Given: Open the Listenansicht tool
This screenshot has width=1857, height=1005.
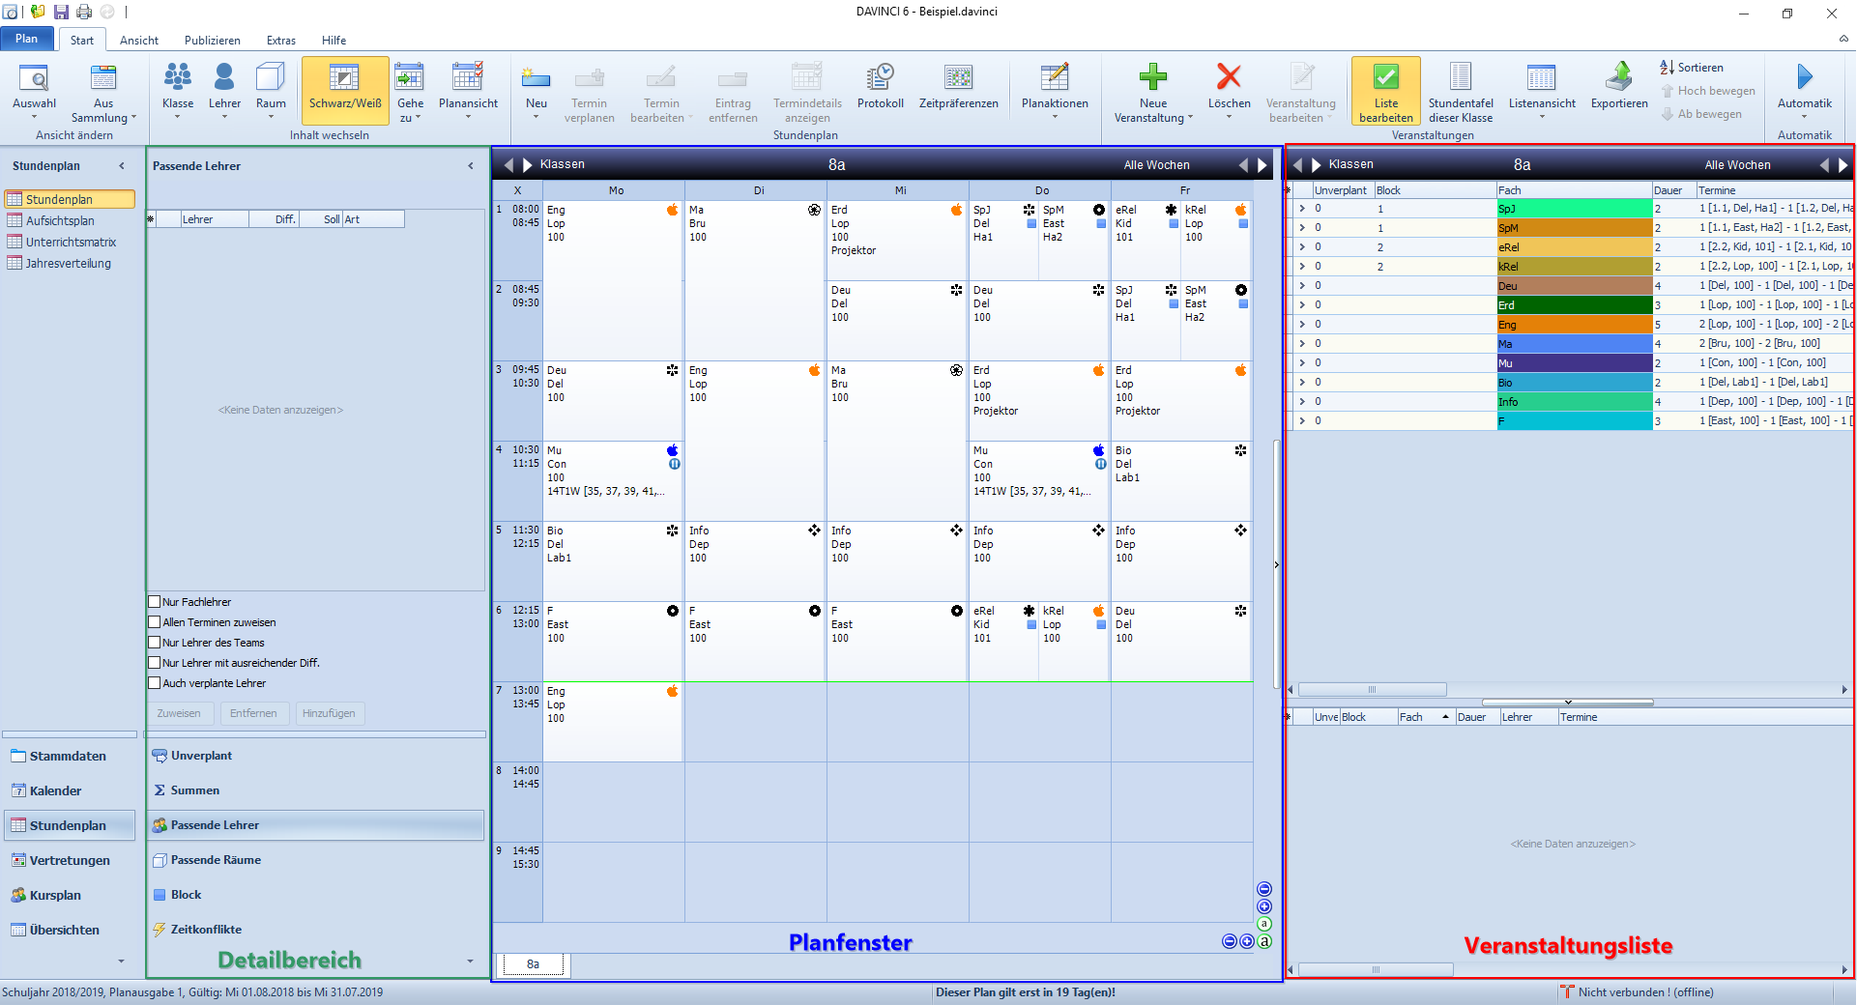Looking at the screenshot, I should 1542,90.
